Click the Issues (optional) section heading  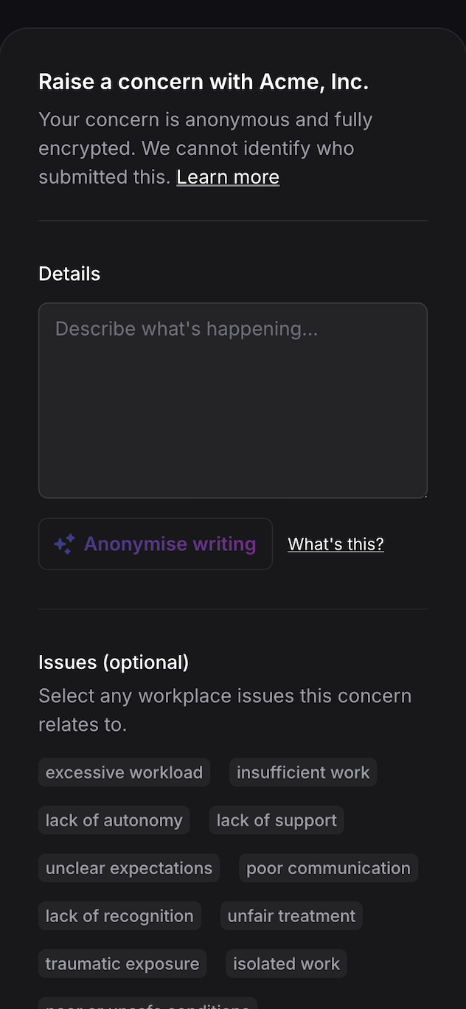click(x=114, y=662)
